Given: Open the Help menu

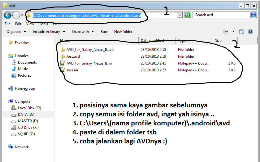Looking at the screenshot, I should [57, 24].
